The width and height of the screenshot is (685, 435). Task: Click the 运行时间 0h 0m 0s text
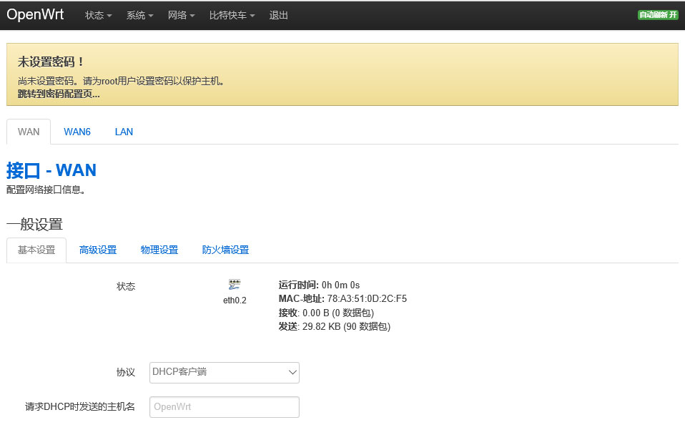(x=319, y=285)
